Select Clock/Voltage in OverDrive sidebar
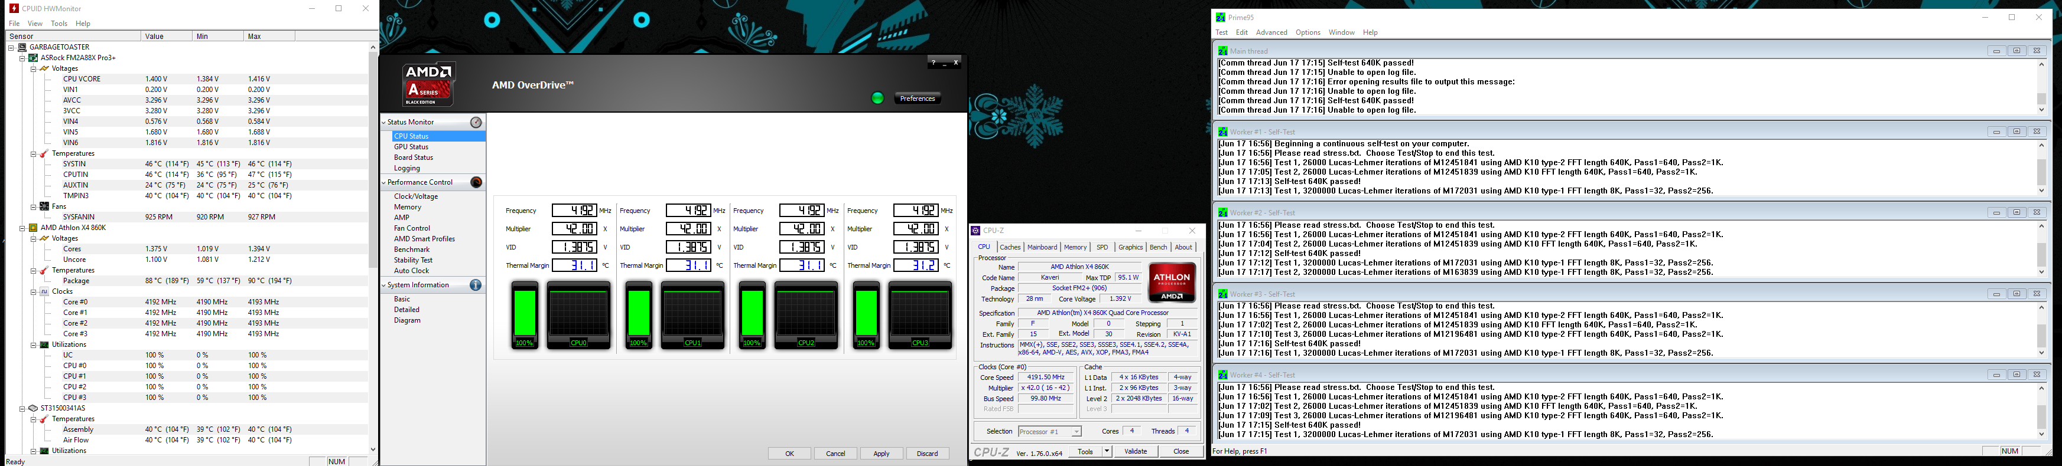Screen dimensions: 2062x466 coord(417,196)
